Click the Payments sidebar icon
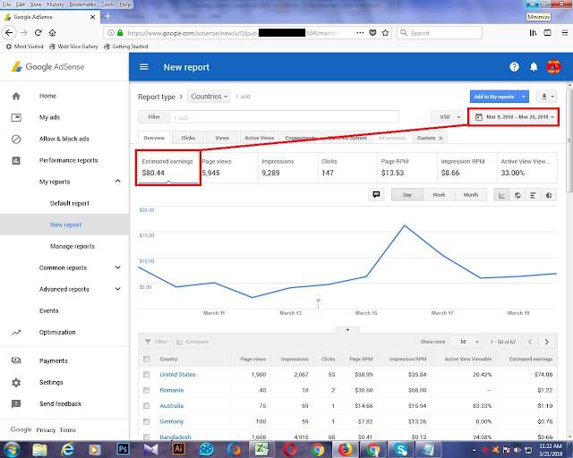This screenshot has height=458, width=573. (x=16, y=360)
